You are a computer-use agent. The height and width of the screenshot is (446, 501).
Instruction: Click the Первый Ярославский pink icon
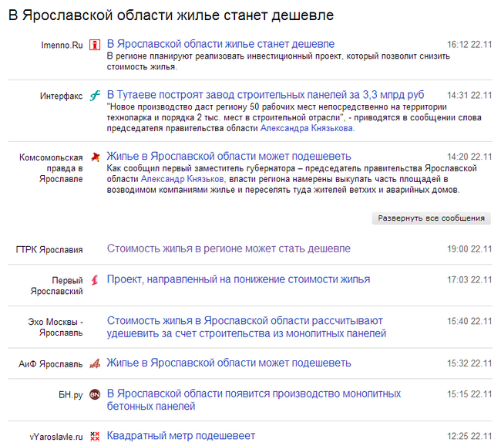(95, 280)
